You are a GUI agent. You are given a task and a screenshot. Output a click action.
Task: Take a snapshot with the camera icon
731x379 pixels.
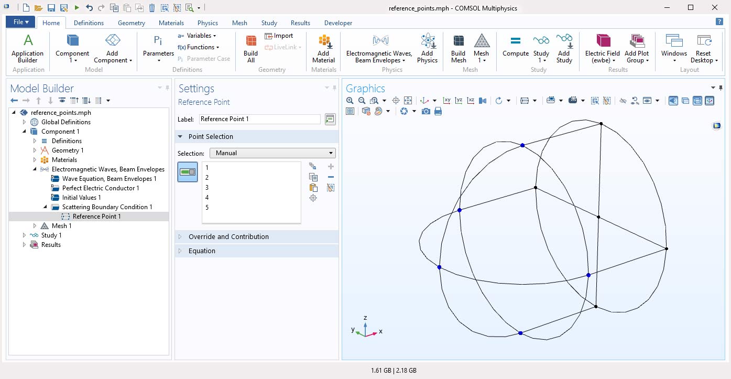[x=426, y=111]
